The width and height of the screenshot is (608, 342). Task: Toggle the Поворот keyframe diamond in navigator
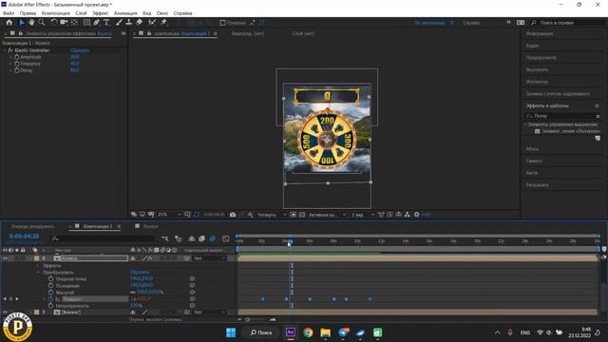[x=10, y=299]
